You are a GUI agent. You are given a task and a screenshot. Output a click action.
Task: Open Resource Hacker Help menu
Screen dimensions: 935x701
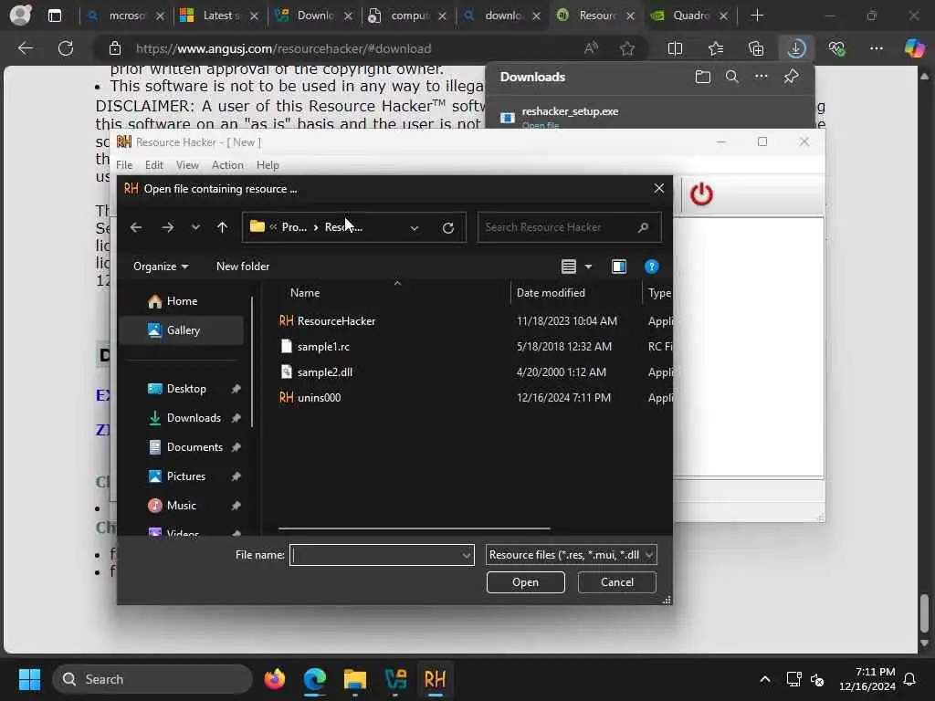tap(268, 165)
